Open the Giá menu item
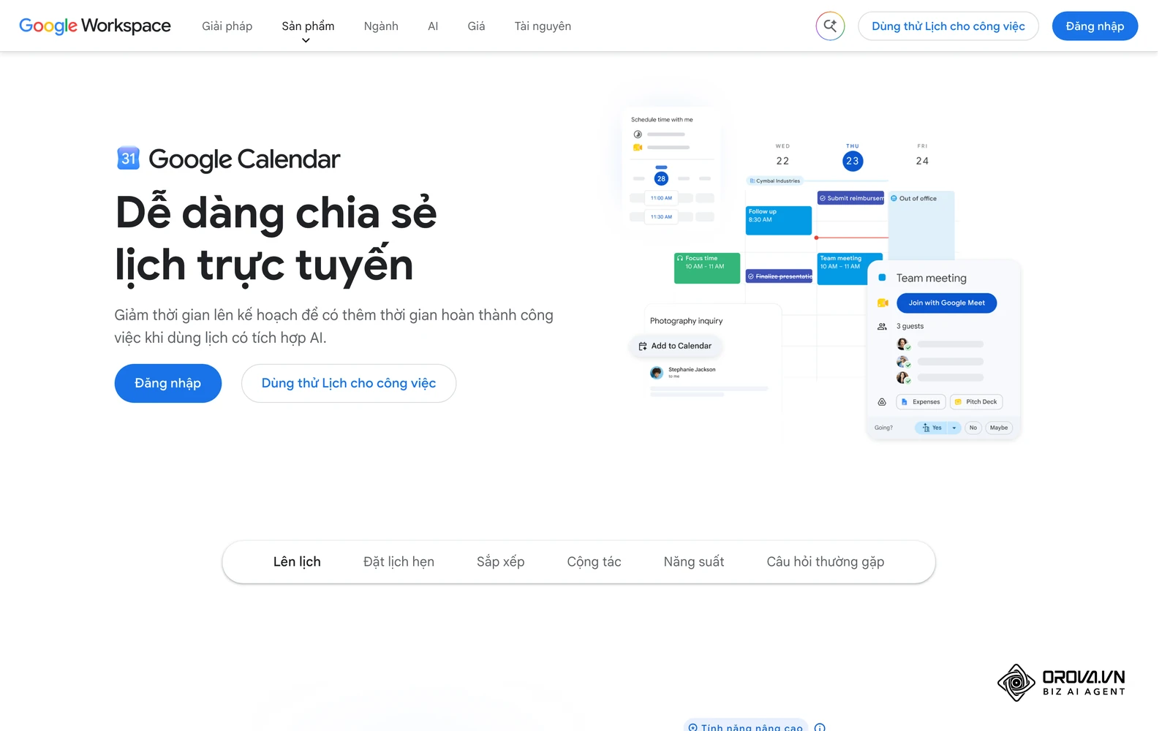1170x731 pixels. 476,26
